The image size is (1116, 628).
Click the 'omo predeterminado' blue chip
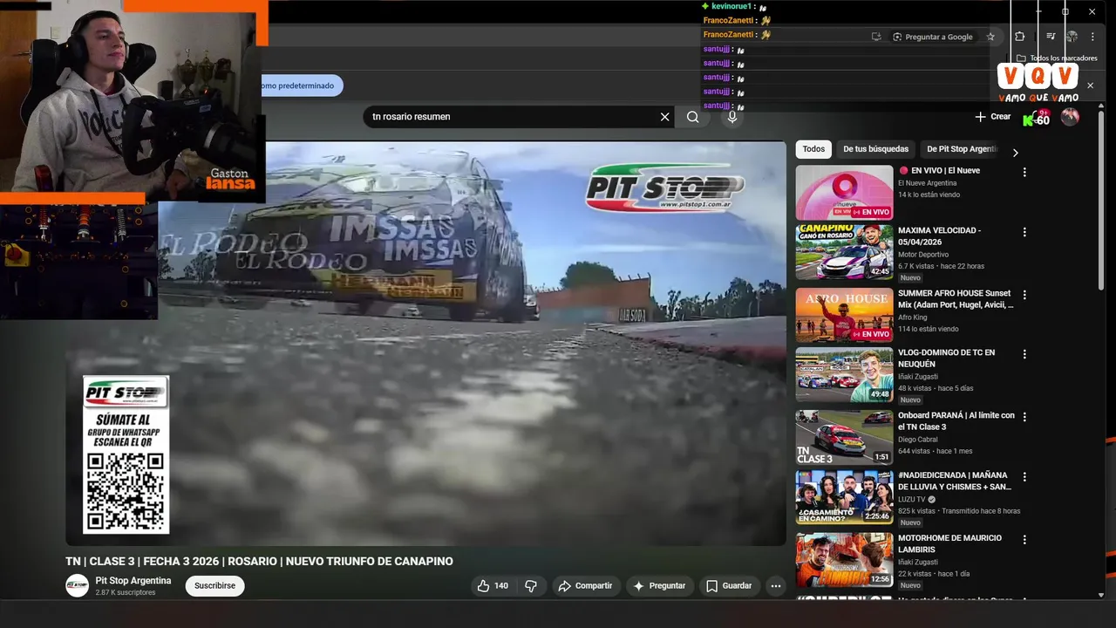click(303, 85)
